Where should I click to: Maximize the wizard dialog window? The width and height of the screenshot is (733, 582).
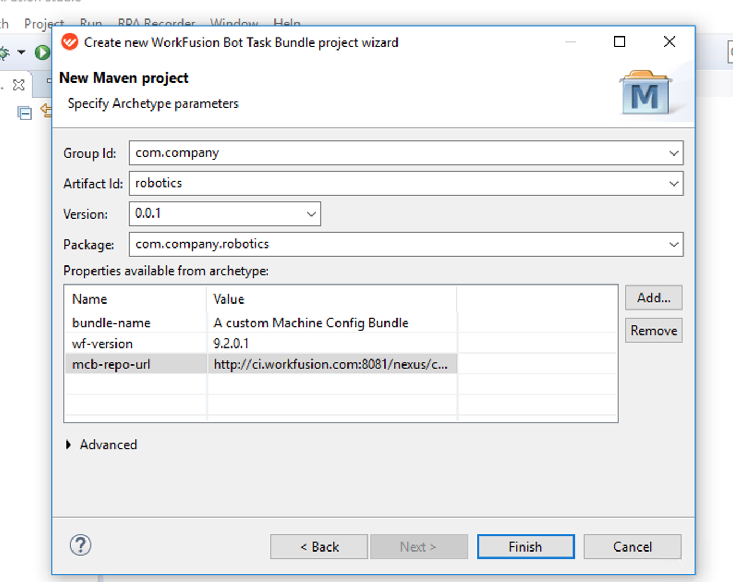point(620,42)
